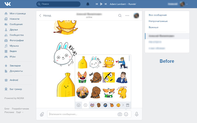Image resolution: width=197 pixels, height=123 pixels.
Task: Open the Разработчикам footer link
Action: [20, 109]
